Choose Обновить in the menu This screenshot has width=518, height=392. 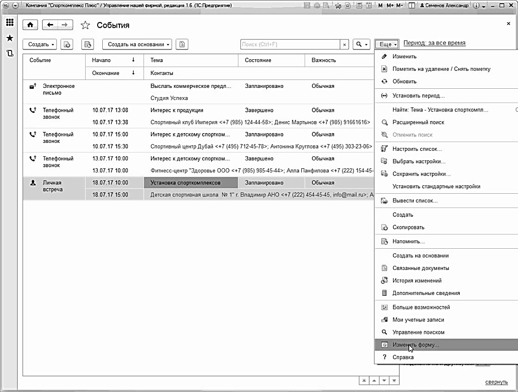pos(446,81)
